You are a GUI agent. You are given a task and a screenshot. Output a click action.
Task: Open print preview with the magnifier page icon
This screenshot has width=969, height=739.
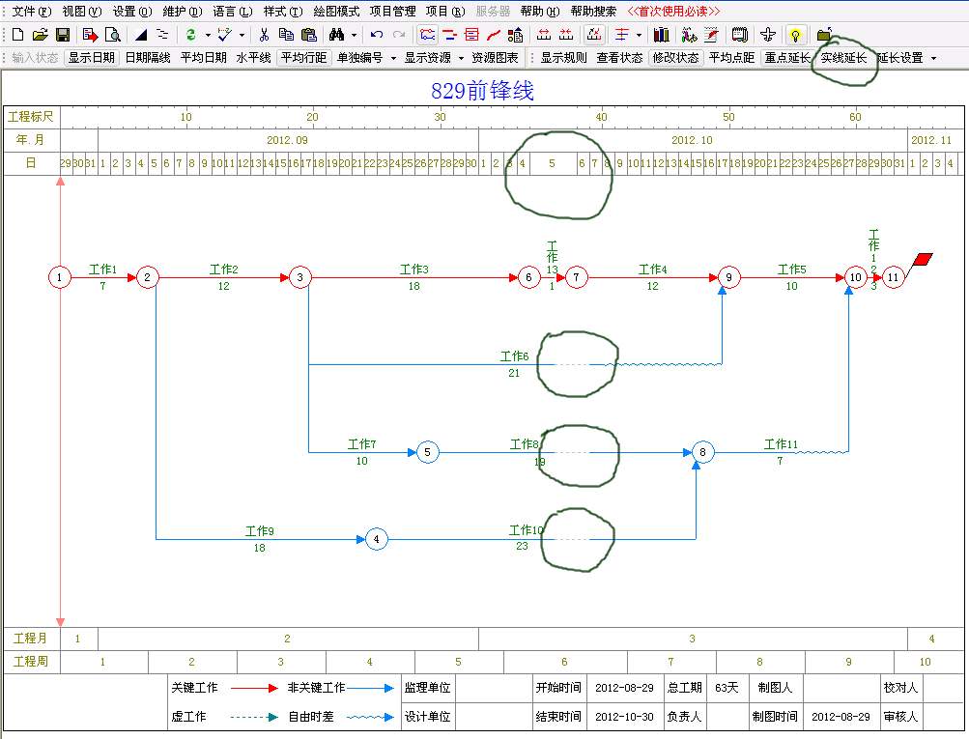pyautogui.click(x=113, y=35)
